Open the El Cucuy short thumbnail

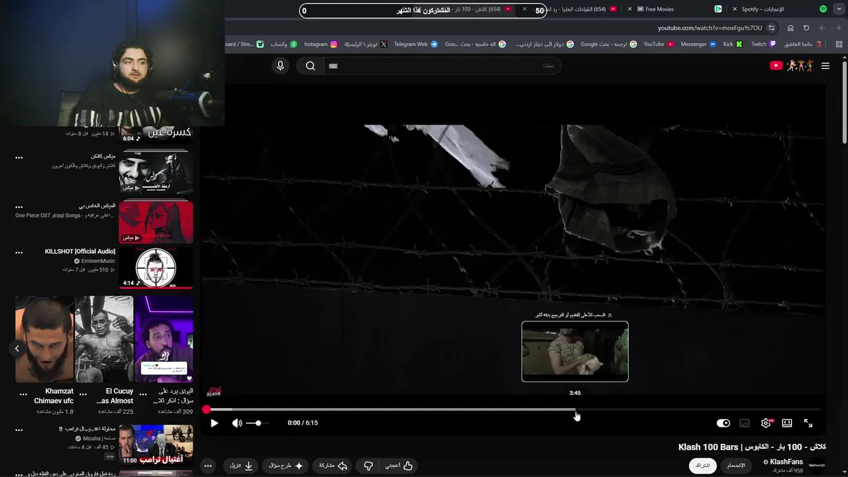104,339
